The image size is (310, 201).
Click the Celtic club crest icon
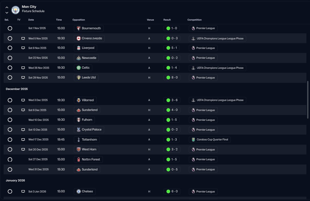[78, 68]
